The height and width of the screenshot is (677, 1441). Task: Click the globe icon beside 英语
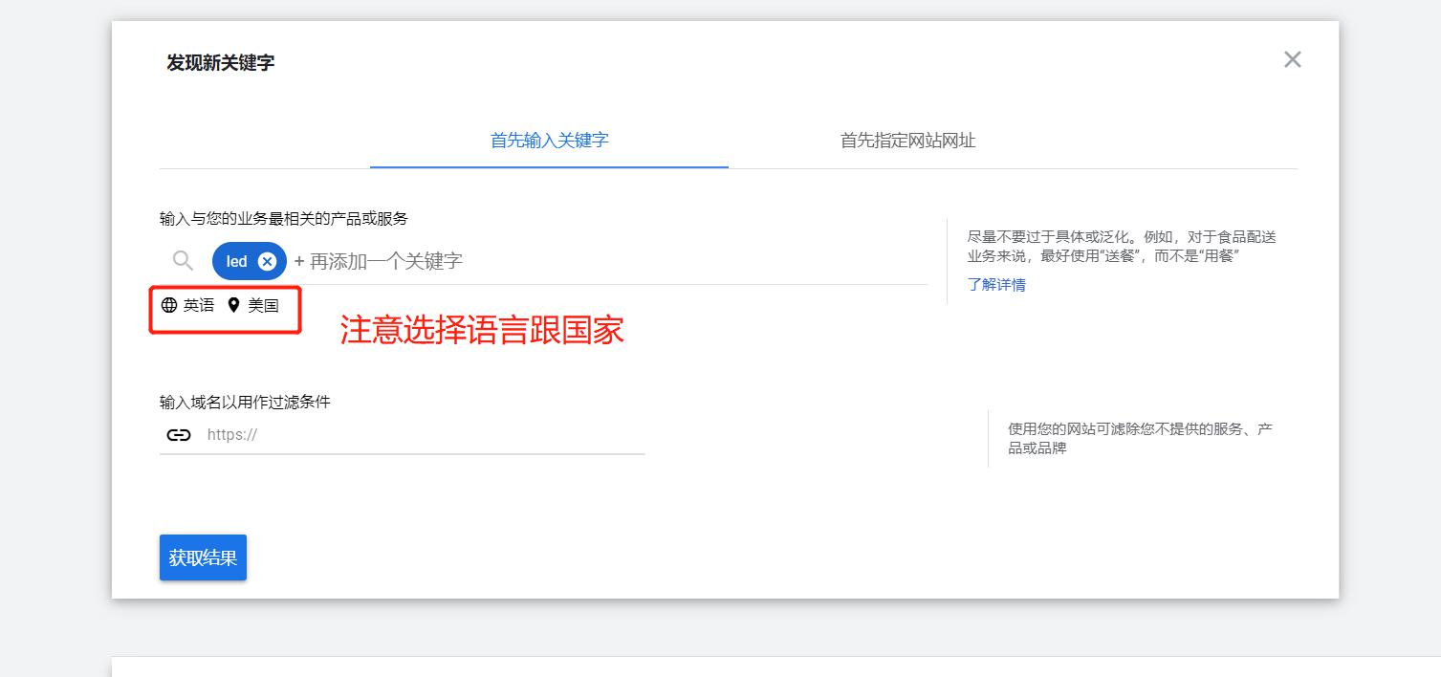click(169, 305)
